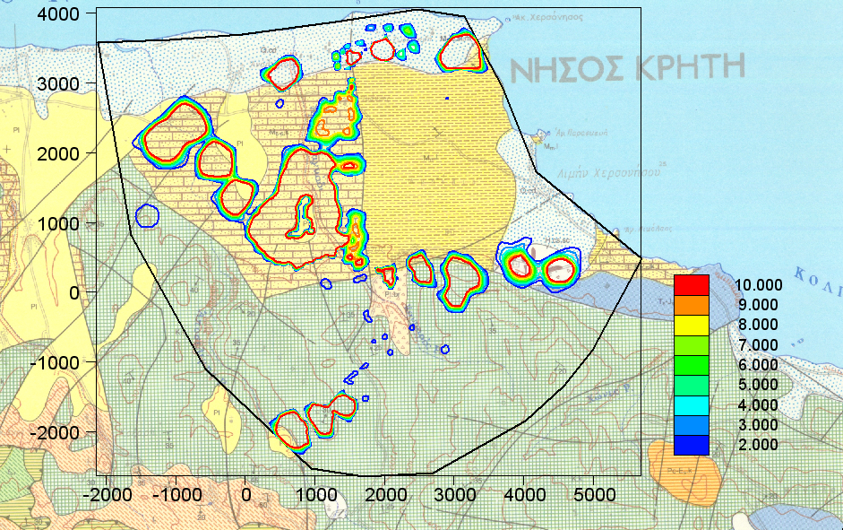Click the legend value "8.000"
Viewport: 843px width, 530px height.
758,325
